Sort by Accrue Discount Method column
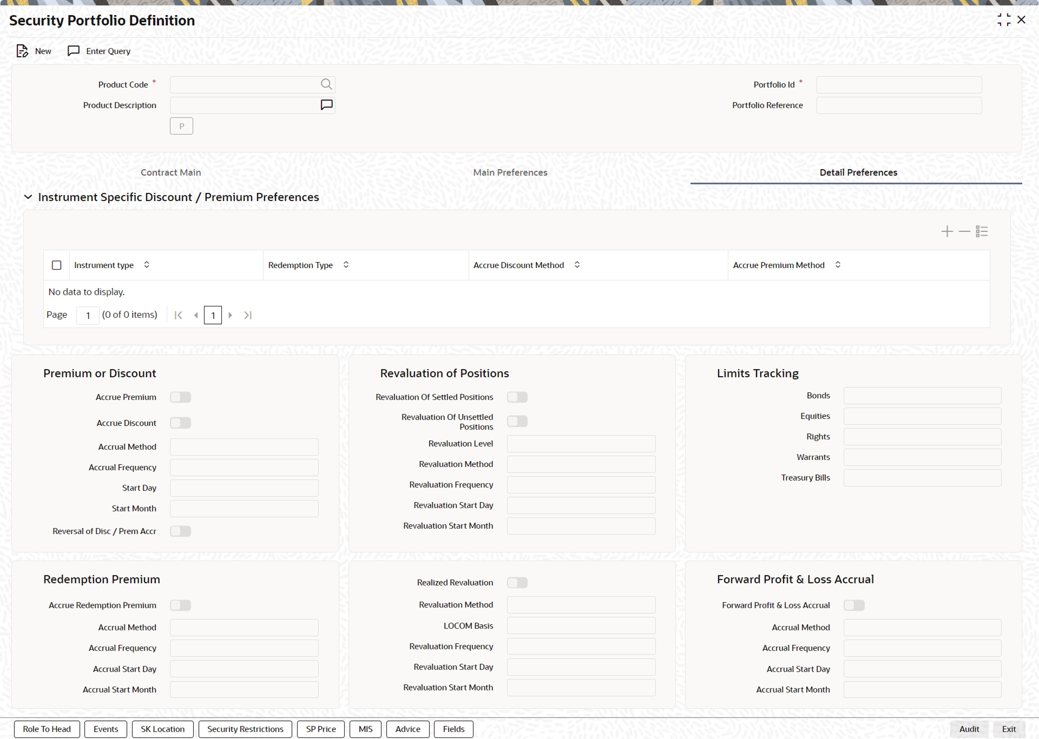Viewport: 1039px width, 739px height. pyautogui.click(x=577, y=265)
